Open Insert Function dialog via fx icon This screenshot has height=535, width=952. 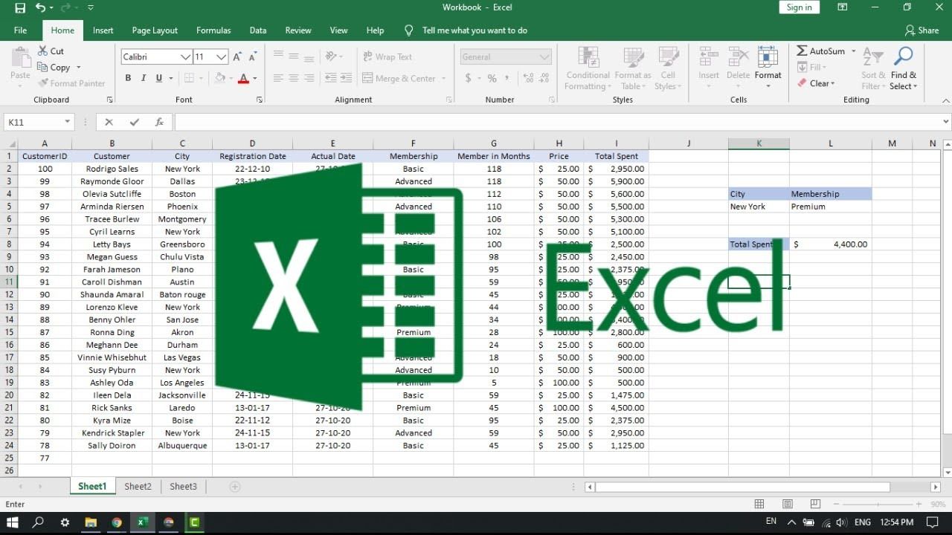pyautogui.click(x=159, y=123)
